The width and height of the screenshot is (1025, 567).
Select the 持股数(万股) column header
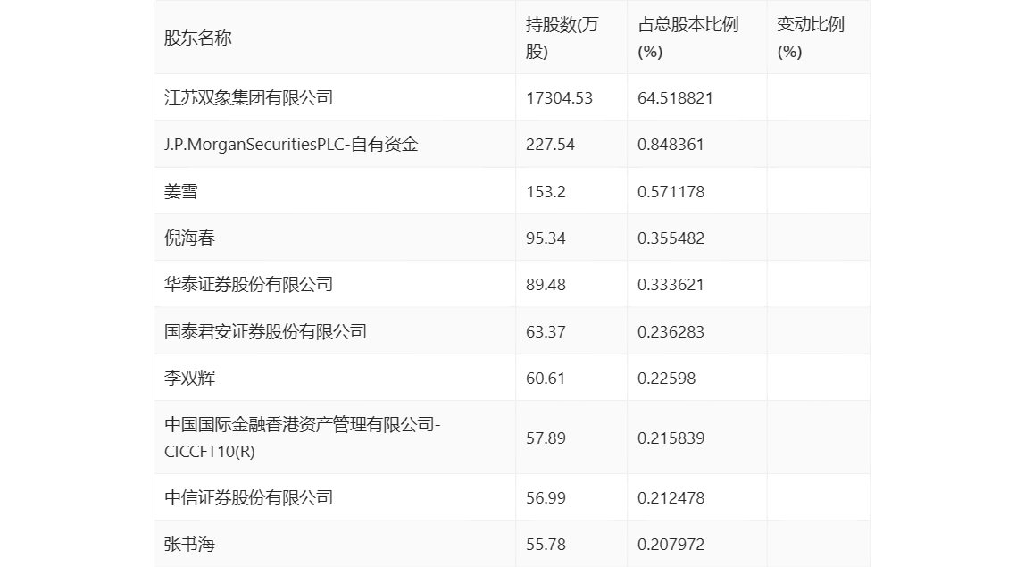562,38
